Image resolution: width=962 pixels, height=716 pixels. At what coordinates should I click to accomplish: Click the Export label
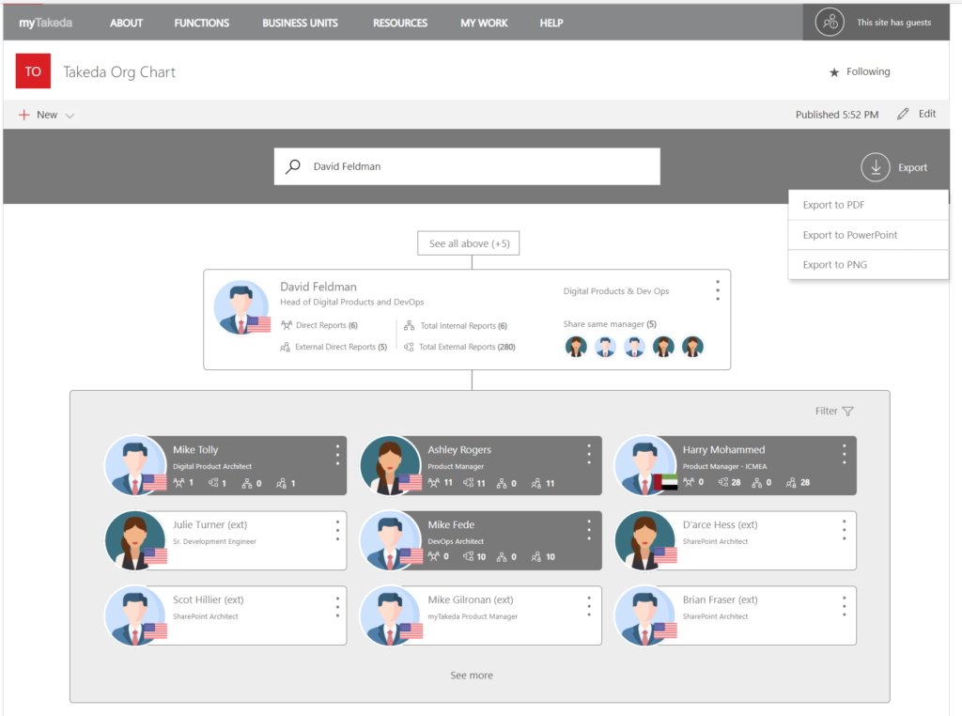pos(912,167)
